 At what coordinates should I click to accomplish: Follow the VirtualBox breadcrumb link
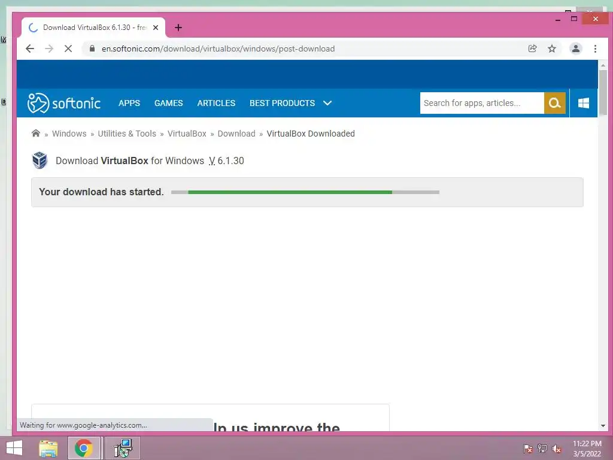187,134
